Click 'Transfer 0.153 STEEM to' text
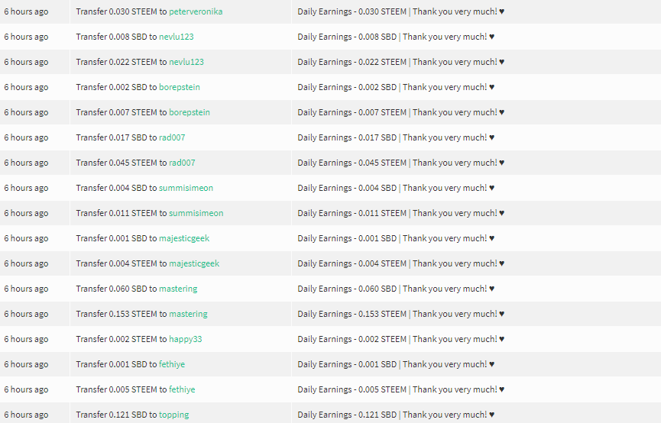 pyautogui.click(x=122, y=315)
